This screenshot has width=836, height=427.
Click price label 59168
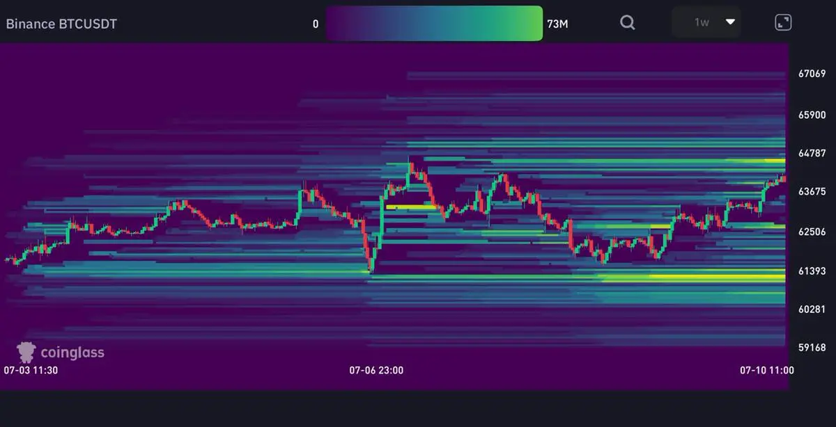(812, 347)
